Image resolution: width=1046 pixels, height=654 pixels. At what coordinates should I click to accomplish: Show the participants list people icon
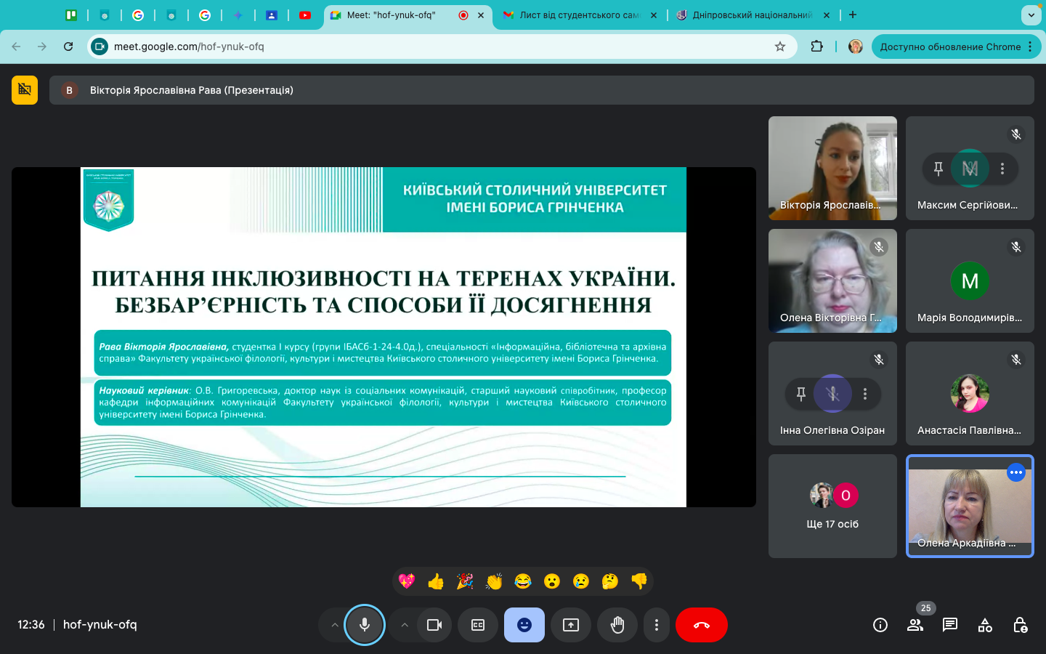915,625
